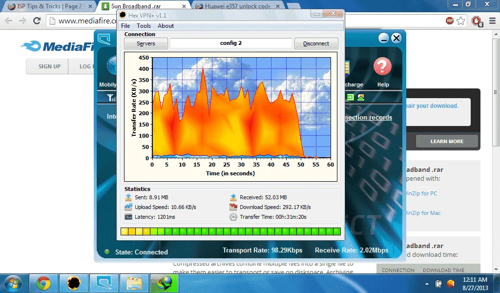Click the Upload Speed chart icon
This screenshot has height=293, width=500.
(x=128, y=207)
